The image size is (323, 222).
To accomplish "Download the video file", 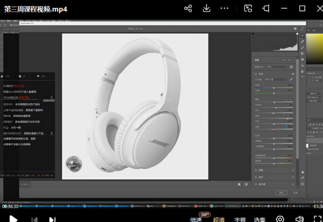I will 206,9.
